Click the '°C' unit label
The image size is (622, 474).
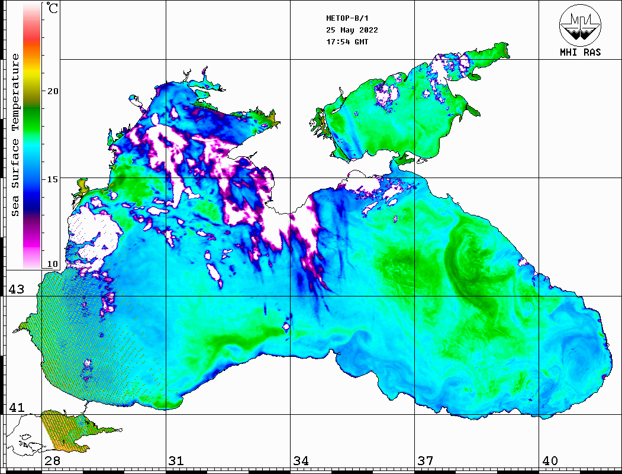coord(52,8)
